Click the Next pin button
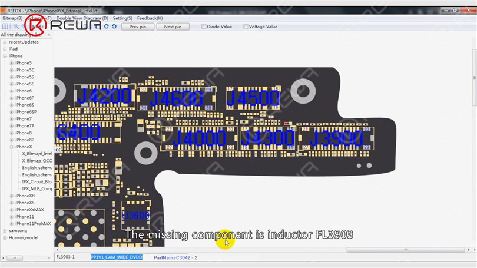This screenshot has width=477, height=268. 173,27
